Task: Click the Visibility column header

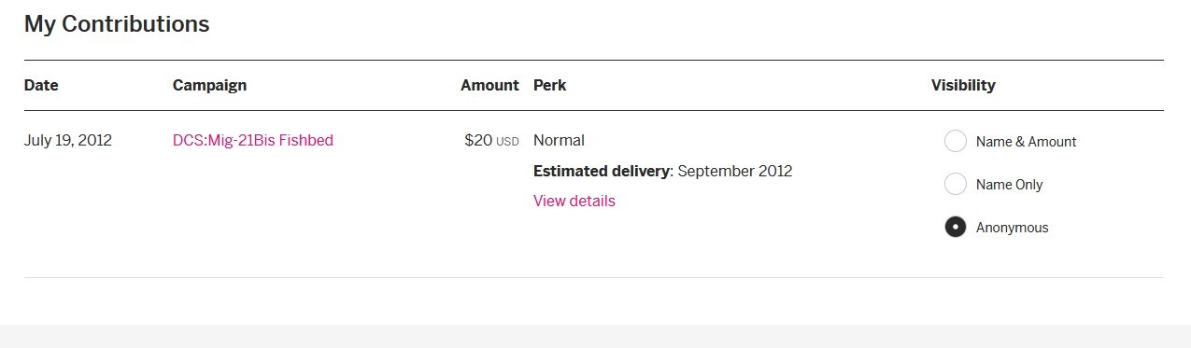Action: click(963, 85)
